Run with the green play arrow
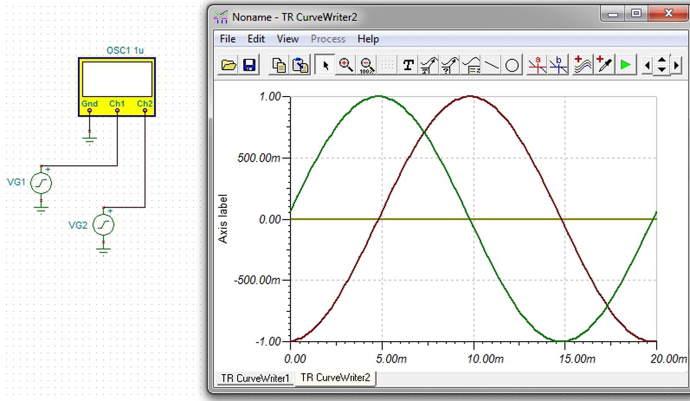 [x=625, y=65]
